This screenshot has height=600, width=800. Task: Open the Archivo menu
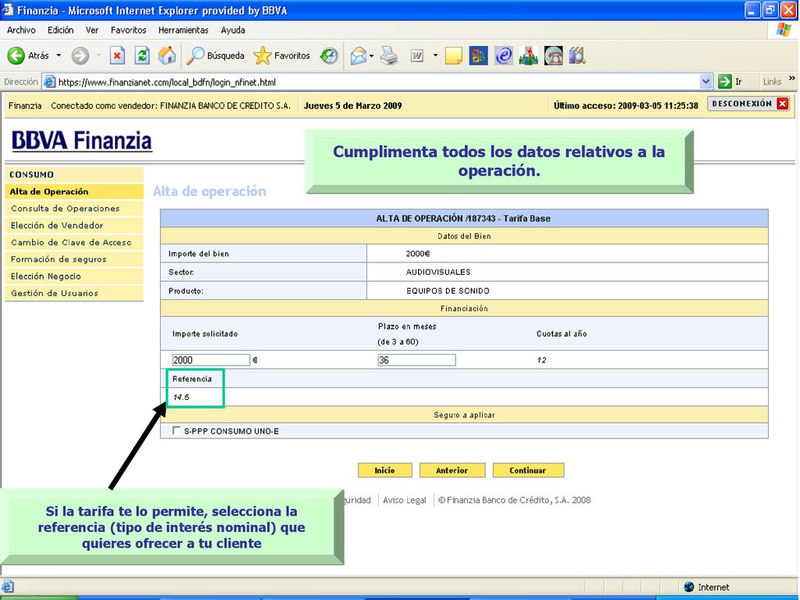point(21,30)
